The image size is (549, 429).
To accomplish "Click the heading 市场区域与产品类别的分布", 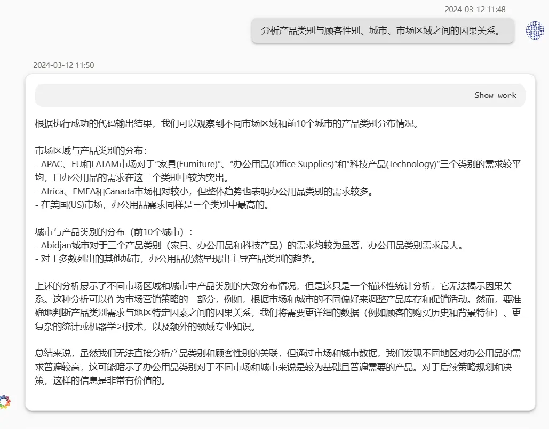I will pos(91,151).
